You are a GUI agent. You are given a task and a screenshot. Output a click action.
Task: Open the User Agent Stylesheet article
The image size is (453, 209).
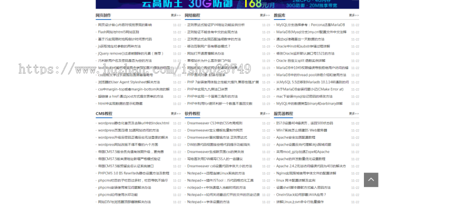click(129, 82)
